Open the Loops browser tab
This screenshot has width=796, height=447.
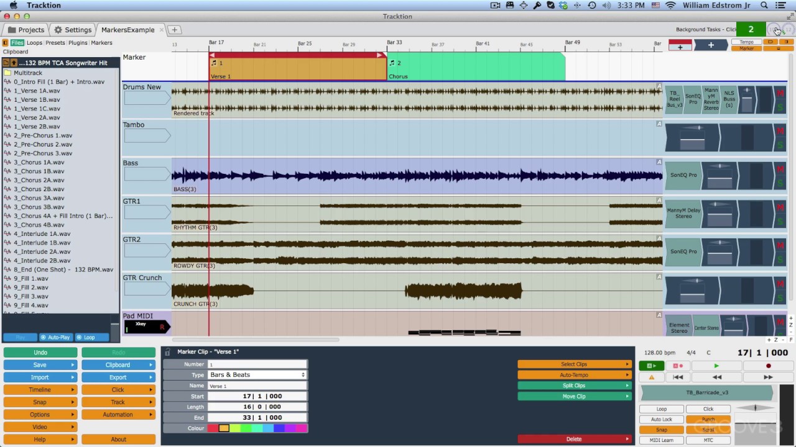(34, 43)
